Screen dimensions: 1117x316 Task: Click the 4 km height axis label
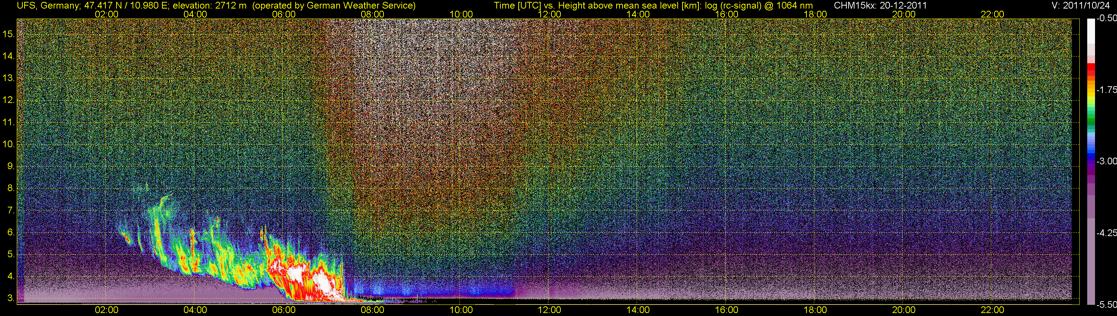pyautogui.click(x=11, y=276)
